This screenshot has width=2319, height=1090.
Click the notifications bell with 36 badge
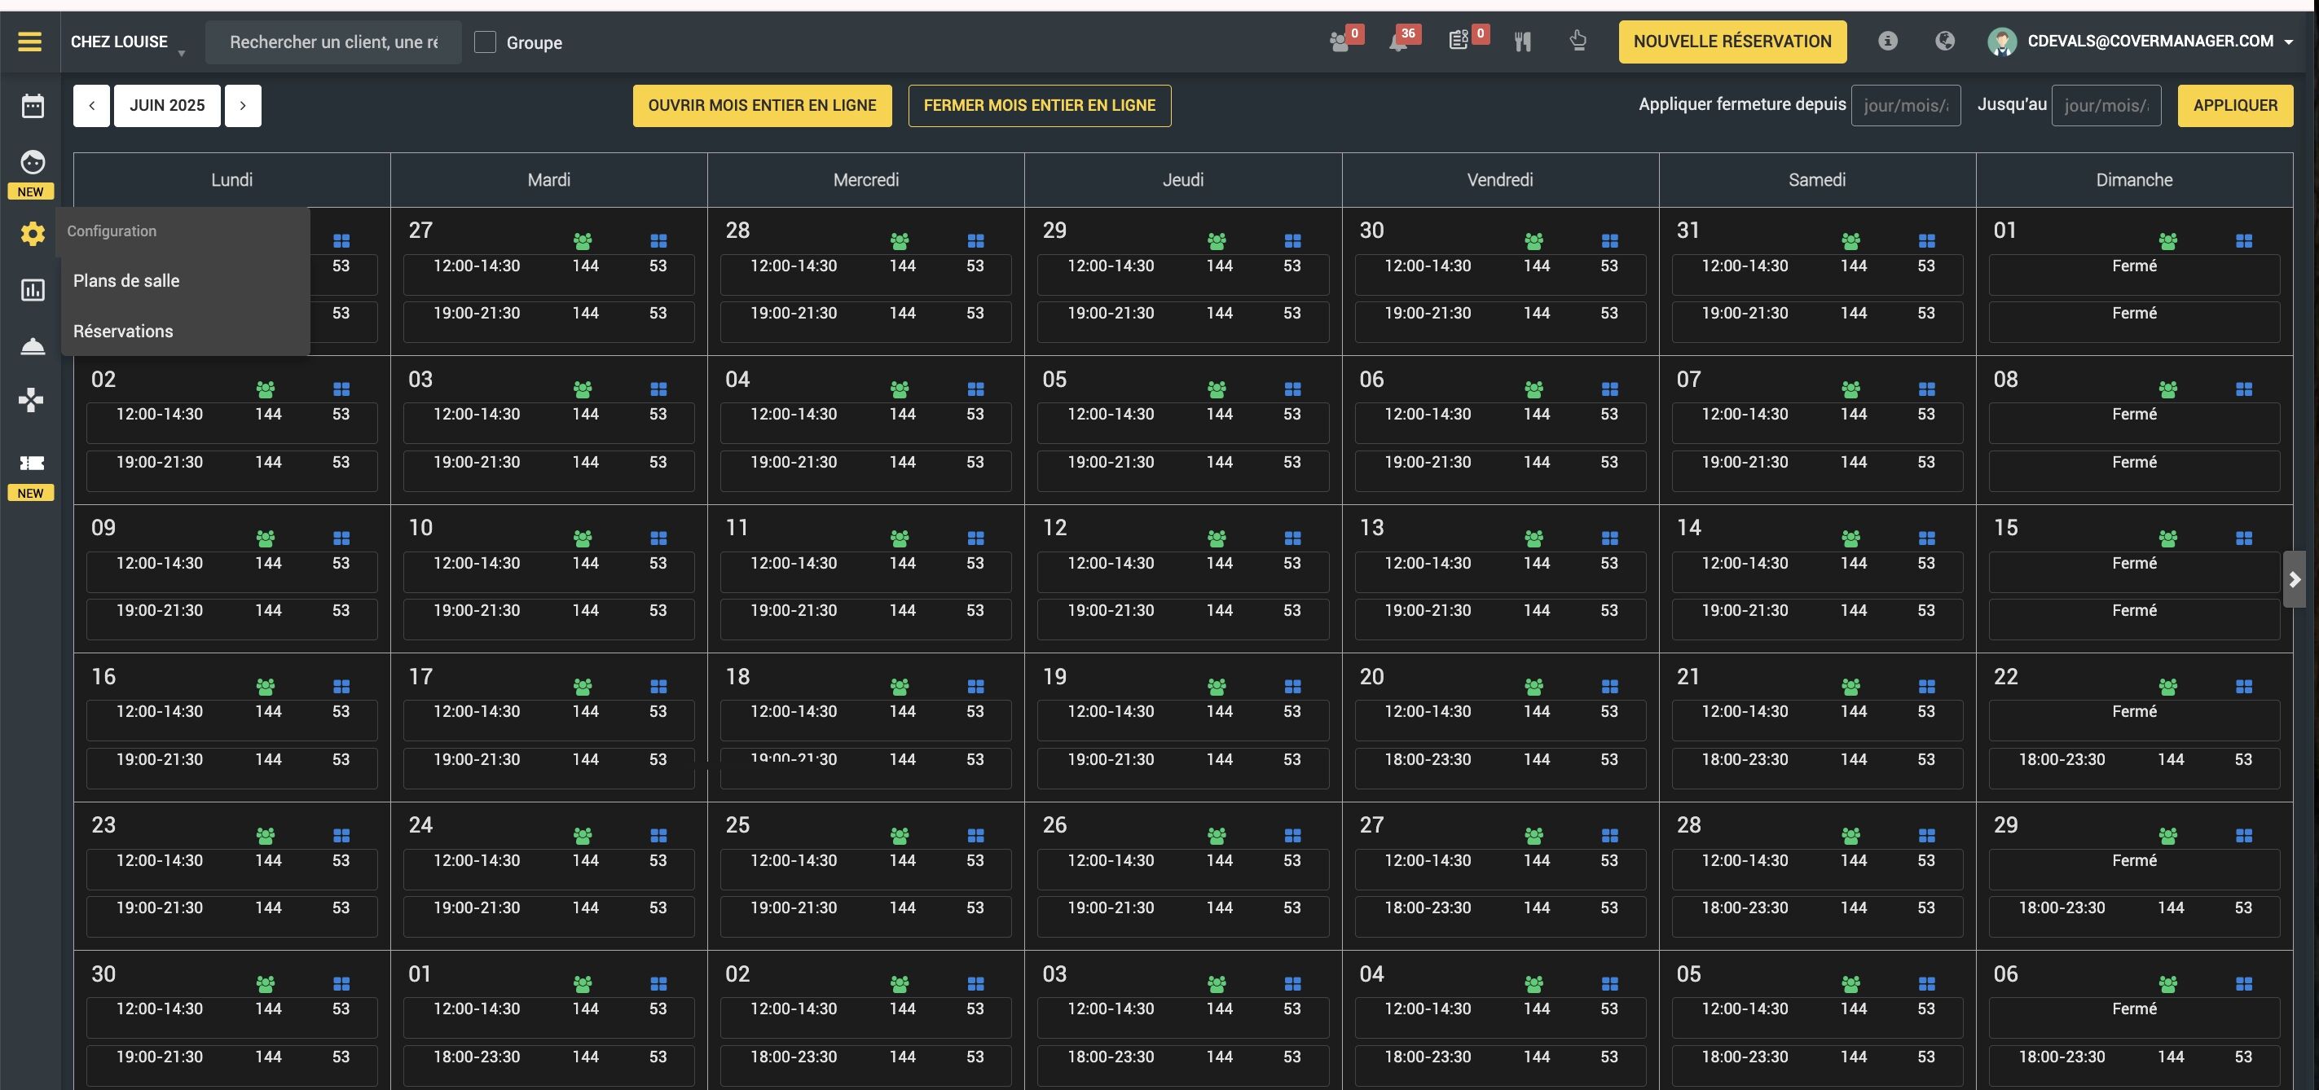pos(1398,42)
